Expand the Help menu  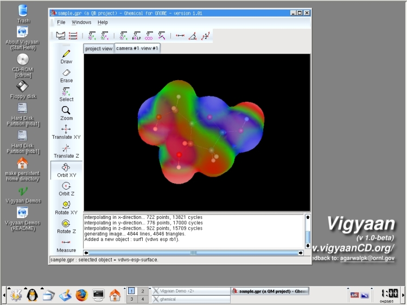tap(103, 22)
